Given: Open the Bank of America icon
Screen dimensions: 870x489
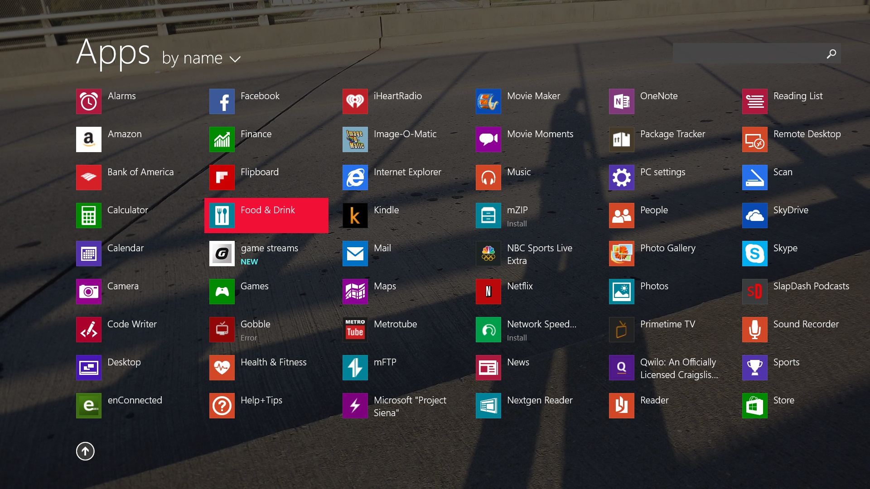Looking at the screenshot, I should click(x=89, y=177).
